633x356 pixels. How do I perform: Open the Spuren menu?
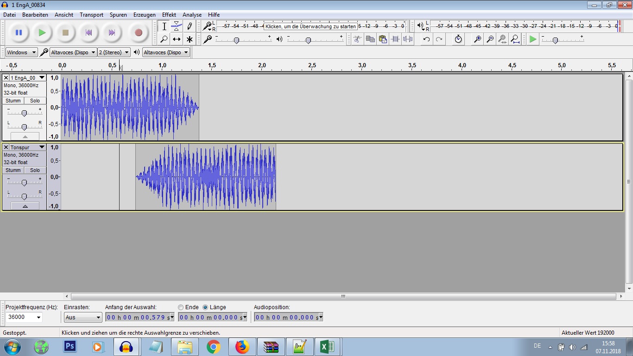click(118, 15)
